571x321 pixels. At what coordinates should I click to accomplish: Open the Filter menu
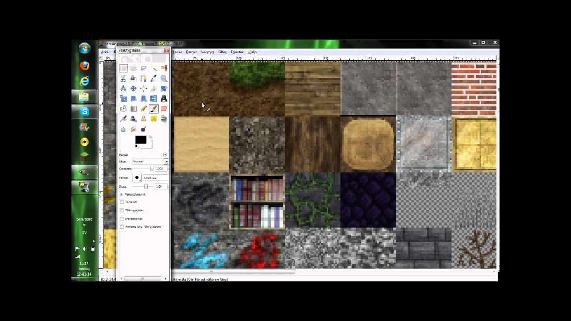222,52
